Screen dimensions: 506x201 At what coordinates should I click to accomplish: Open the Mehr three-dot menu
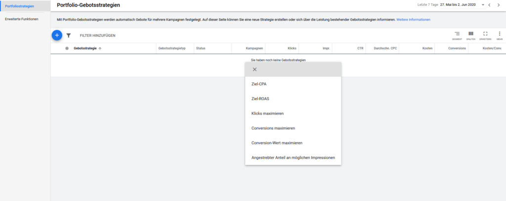(500, 34)
